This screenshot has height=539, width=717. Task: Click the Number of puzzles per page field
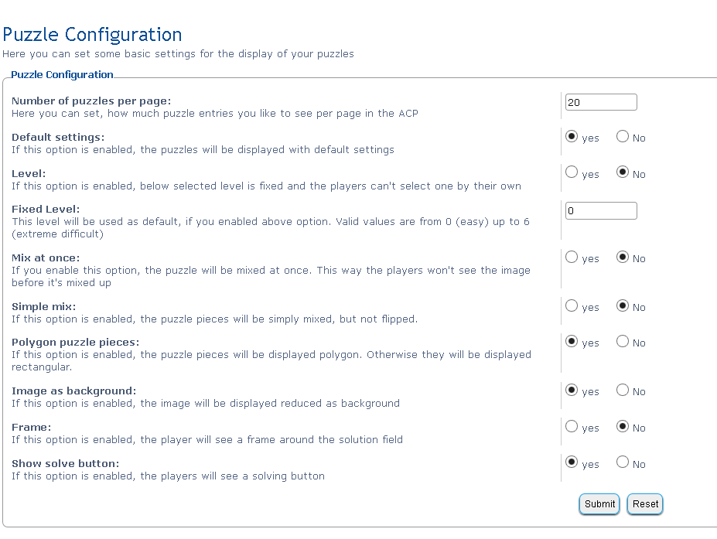[601, 102]
